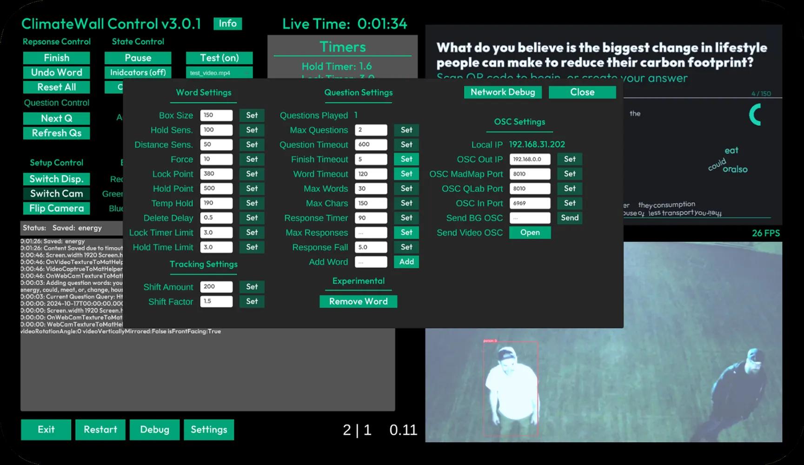Click the OSC Out IP field
804x465 pixels.
pos(530,159)
